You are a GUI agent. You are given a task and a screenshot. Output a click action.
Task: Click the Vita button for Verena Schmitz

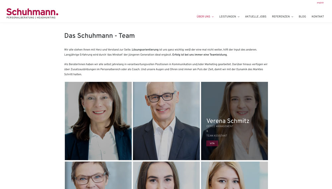pyautogui.click(x=212, y=143)
